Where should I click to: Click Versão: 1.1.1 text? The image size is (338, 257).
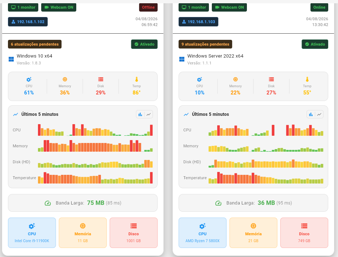(200, 63)
